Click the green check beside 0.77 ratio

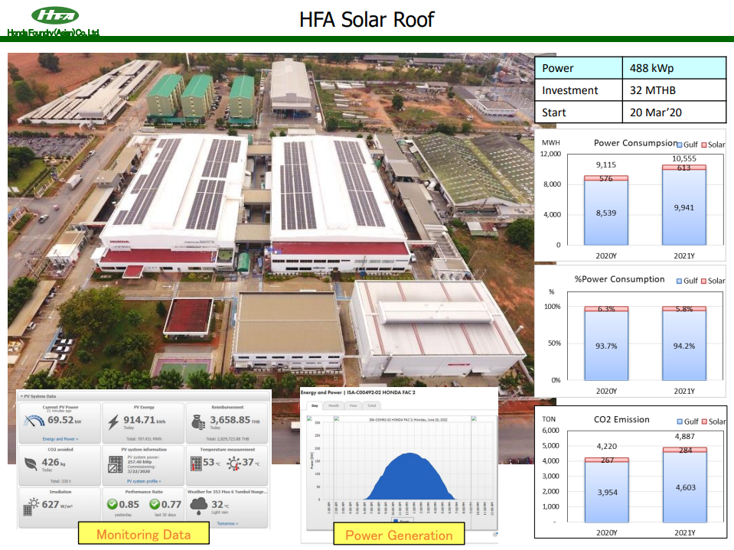(x=153, y=504)
